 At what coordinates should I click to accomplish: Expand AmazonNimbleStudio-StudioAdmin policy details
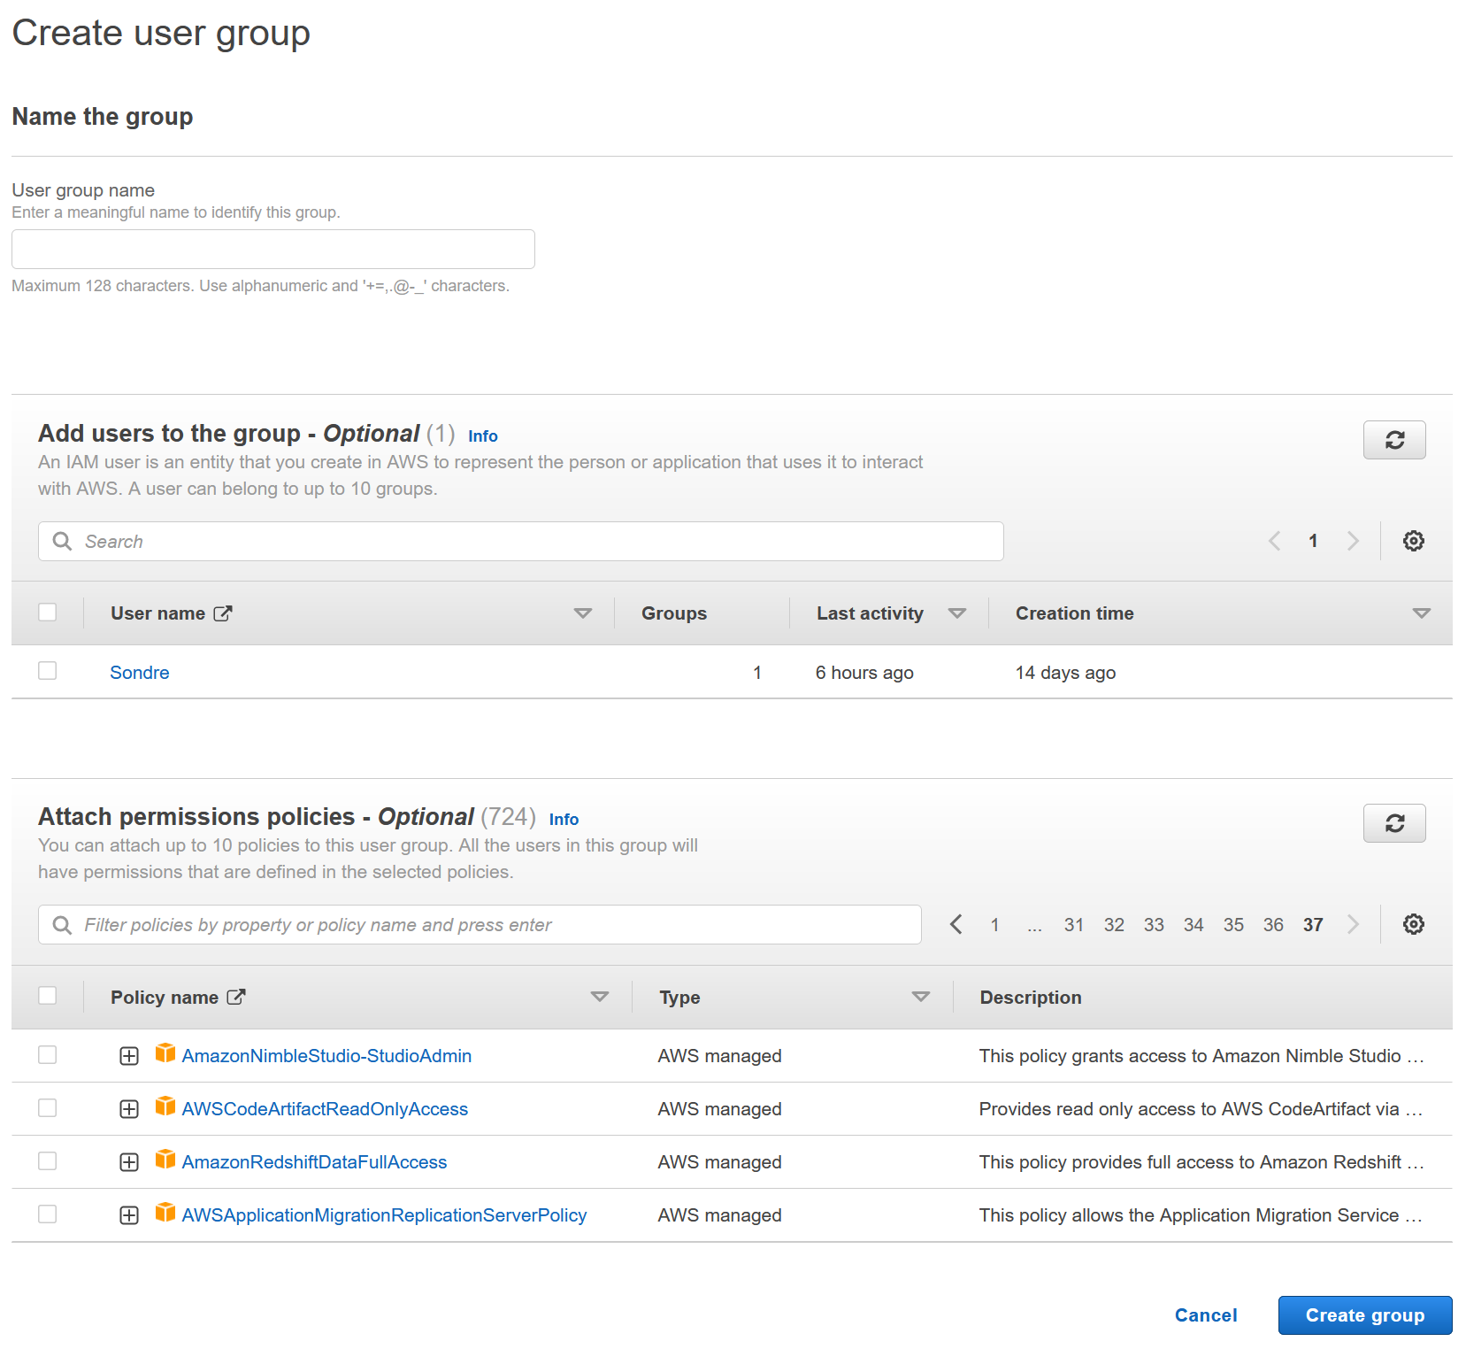coord(129,1055)
